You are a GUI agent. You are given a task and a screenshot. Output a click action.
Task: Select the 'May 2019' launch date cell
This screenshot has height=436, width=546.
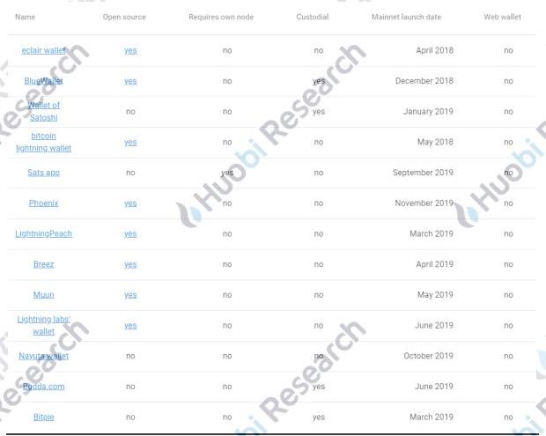(x=435, y=295)
